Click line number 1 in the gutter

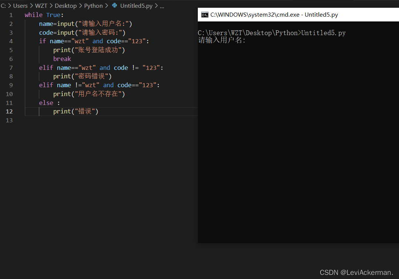(11, 15)
